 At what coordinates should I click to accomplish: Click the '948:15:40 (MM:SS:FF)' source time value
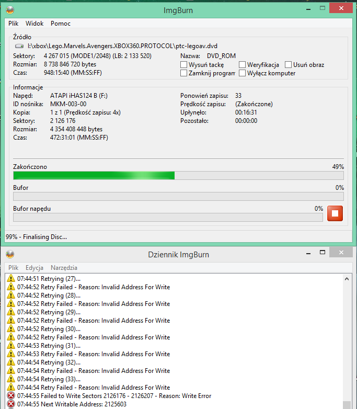[73, 73]
